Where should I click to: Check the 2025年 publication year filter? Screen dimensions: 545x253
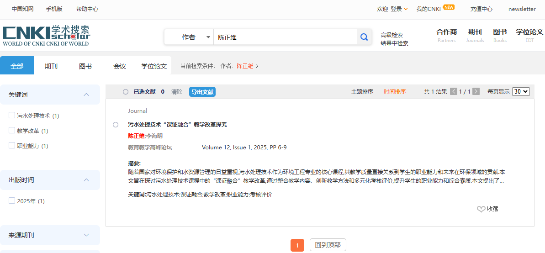(x=12, y=201)
